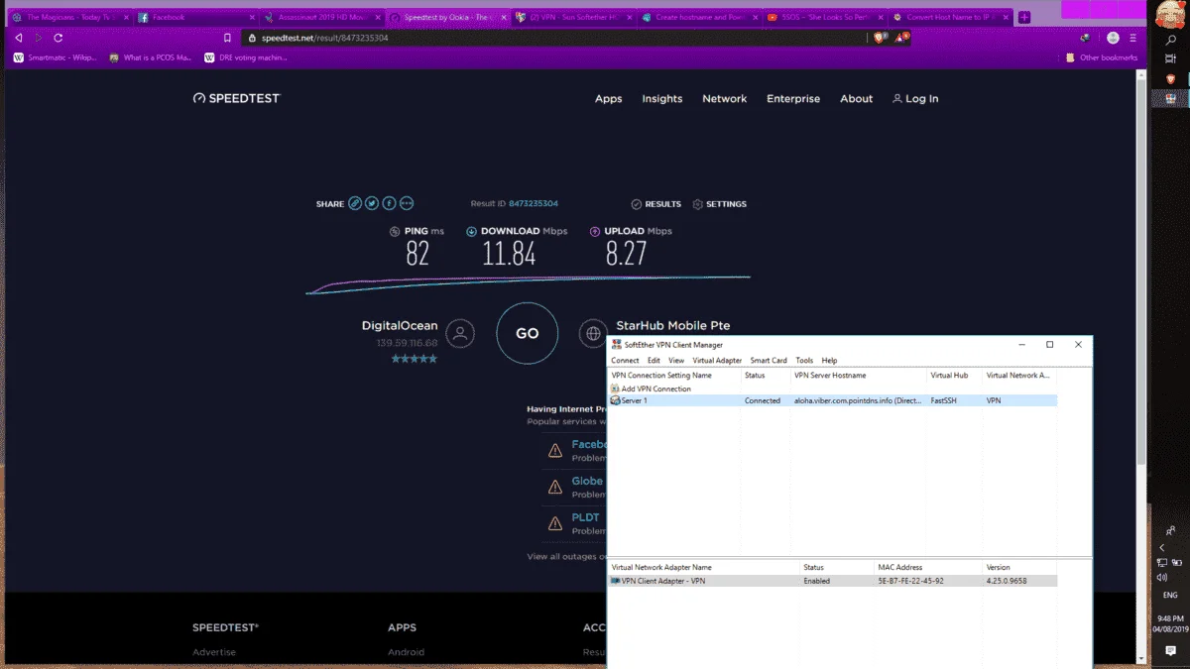Click the Speedtest logo
Screen dimensions: 1190x669
(237, 98)
